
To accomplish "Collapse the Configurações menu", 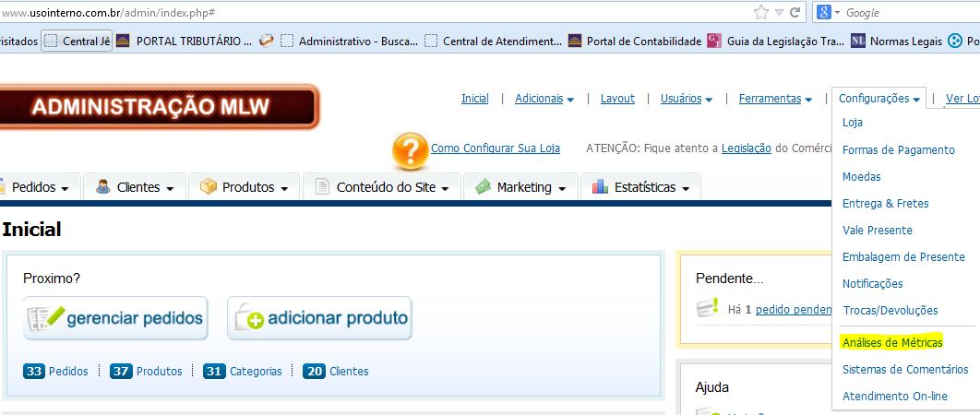I will click(x=878, y=98).
